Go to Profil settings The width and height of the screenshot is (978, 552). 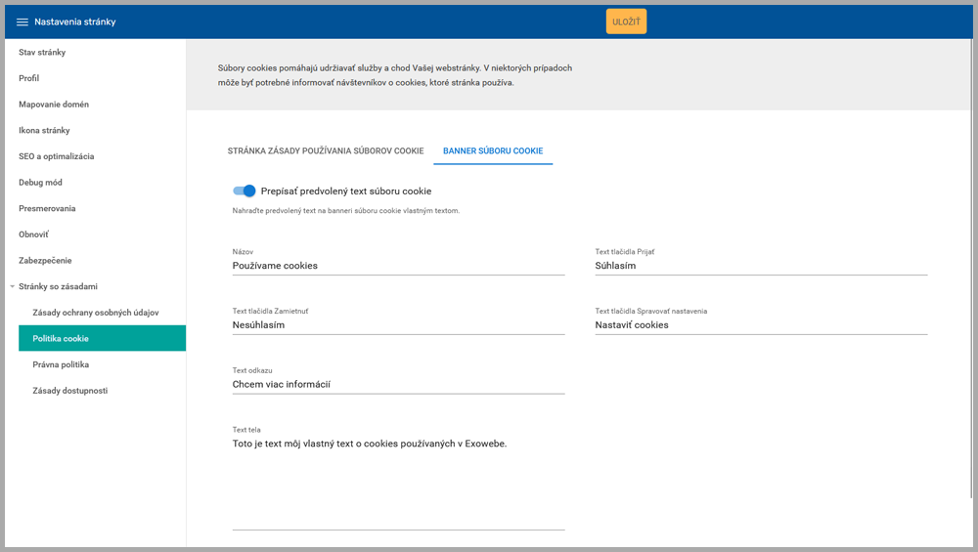(x=29, y=78)
